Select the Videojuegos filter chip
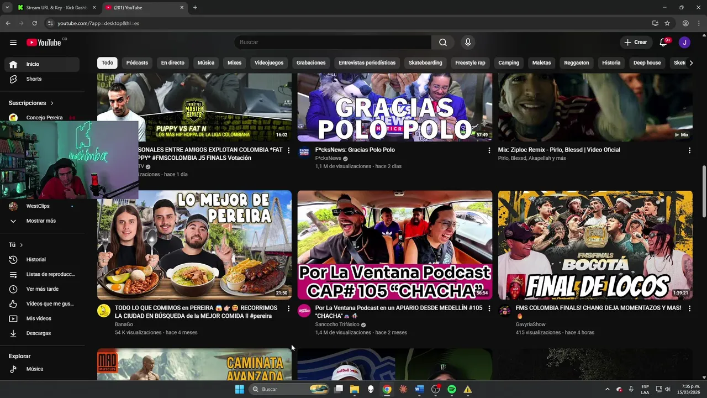This screenshot has width=707, height=398. click(269, 63)
